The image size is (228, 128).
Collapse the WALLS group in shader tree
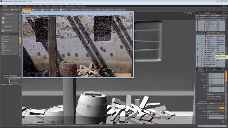(201, 30)
